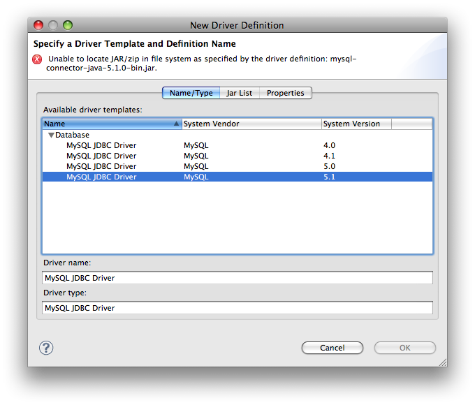Click the disabled OK button
This screenshot has height=405, width=475.
[405, 348]
